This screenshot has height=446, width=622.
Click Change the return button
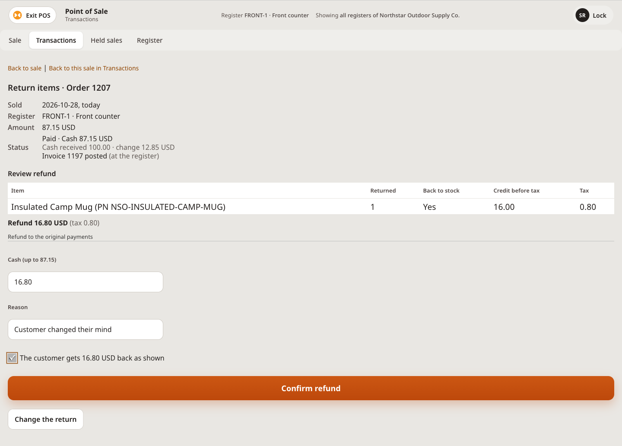click(45, 419)
